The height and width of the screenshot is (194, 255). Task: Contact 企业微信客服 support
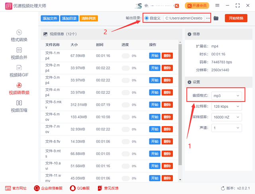[x=48, y=188]
